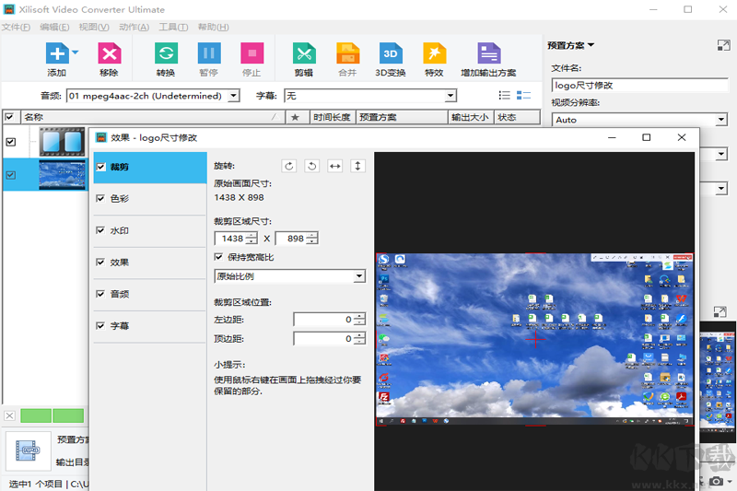The height and width of the screenshot is (491, 737).
Task: Click the 增加输出方案 icon
Action: click(x=488, y=53)
